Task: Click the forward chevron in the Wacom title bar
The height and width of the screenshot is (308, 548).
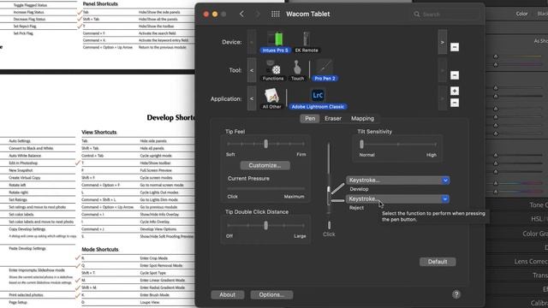Action: (x=258, y=14)
